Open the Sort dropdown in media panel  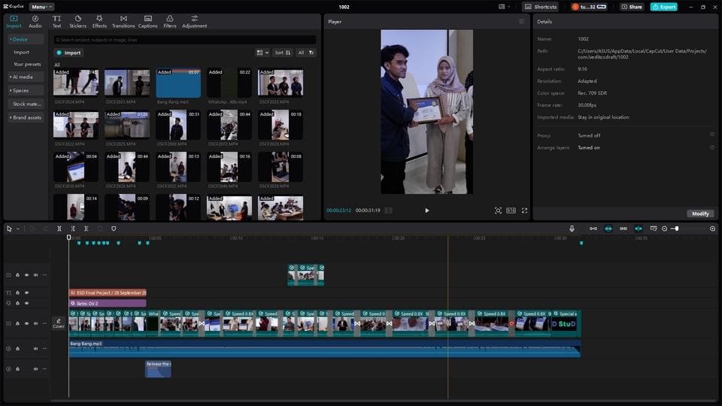[282, 53]
